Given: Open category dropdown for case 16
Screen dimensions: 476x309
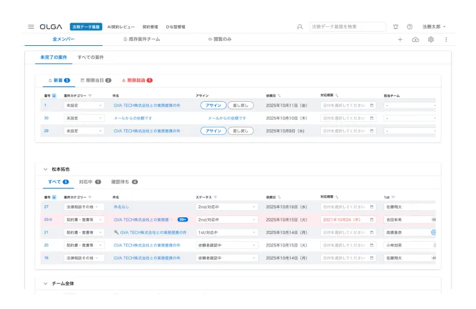Looking at the screenshot, I should click(84, 258).
